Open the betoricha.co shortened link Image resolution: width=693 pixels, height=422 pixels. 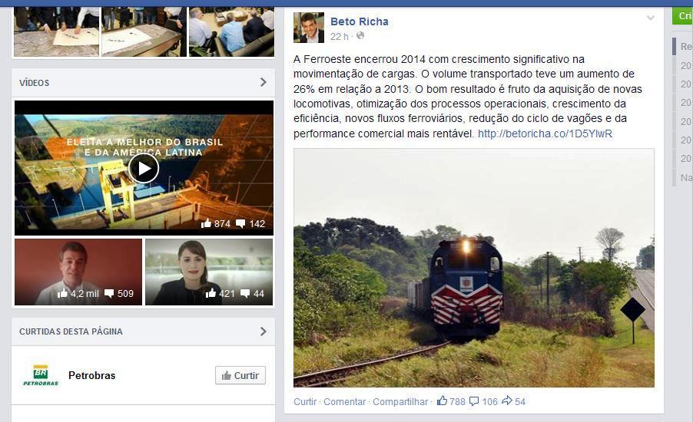(x=545, y=134)
